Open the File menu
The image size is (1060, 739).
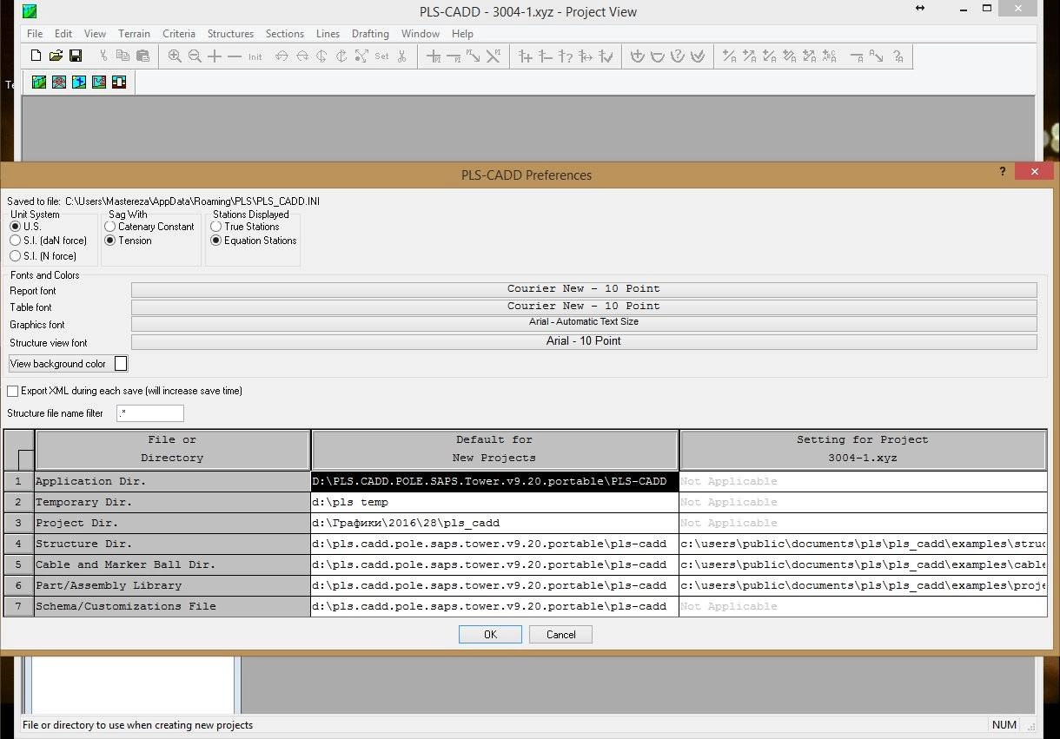pyautogui.click(x=35, y=34)
